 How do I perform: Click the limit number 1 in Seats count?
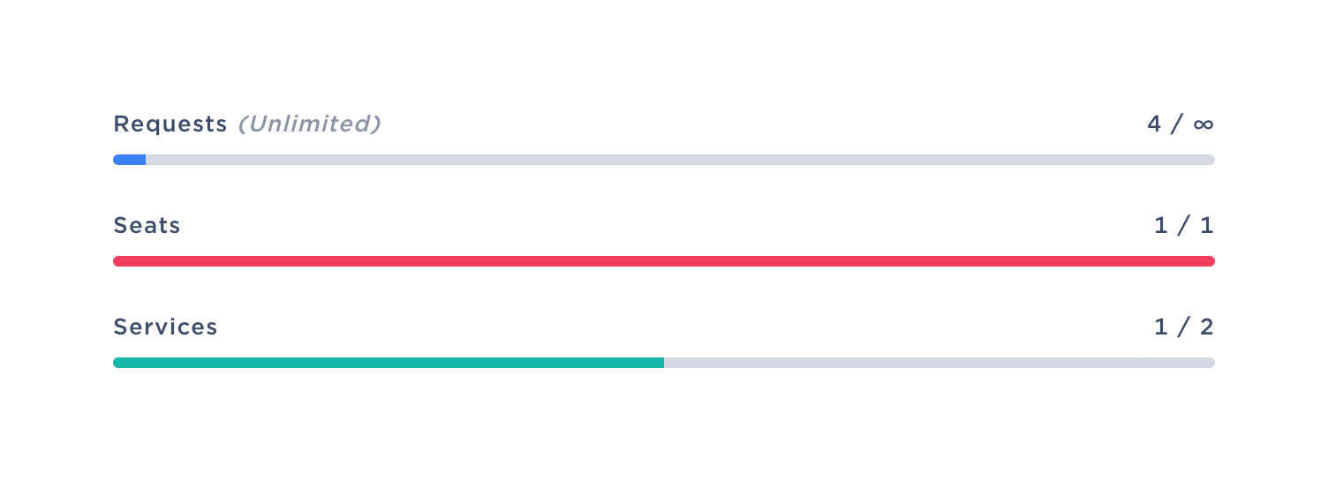(x=1208, y=226)
